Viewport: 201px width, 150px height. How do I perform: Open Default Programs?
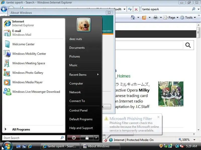coord(81,119)
